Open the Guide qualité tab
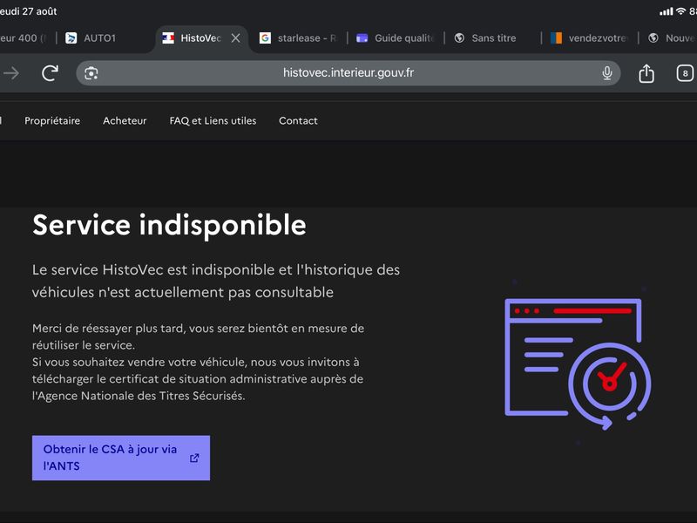This screenshot has height=523, width=697. pyautogui.click(x=395, y=38)
